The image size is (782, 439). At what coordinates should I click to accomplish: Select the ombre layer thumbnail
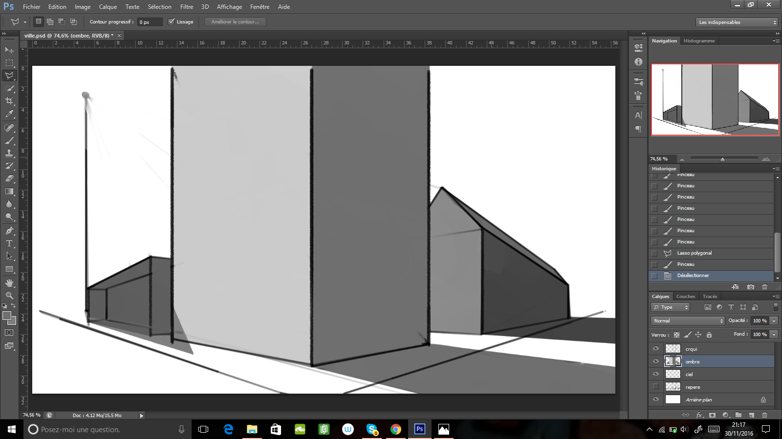673,361
